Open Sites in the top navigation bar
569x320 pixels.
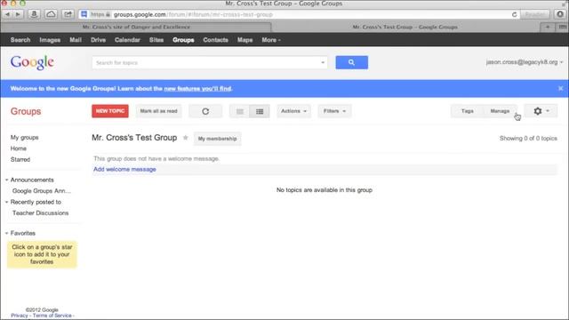pyautogui.click(x=156, y=40)
